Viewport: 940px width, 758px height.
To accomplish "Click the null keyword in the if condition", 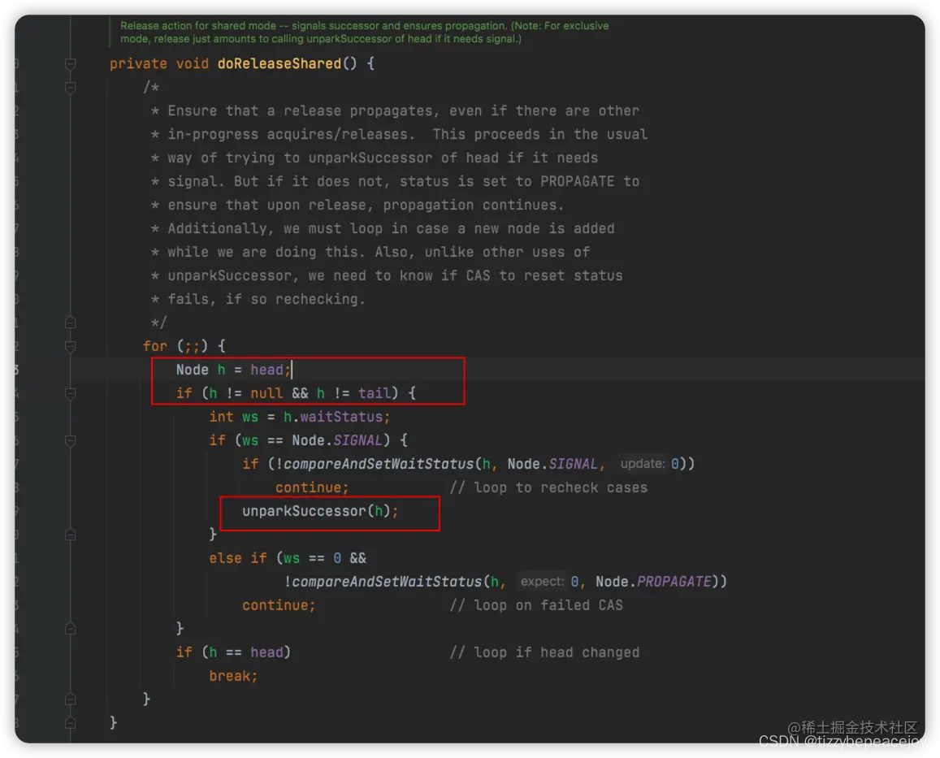I will tap(266, 393).
